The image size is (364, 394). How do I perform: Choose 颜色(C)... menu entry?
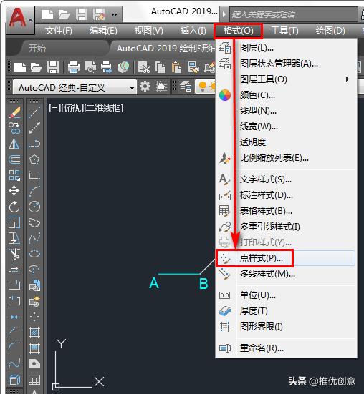click(x=287, y=95)
